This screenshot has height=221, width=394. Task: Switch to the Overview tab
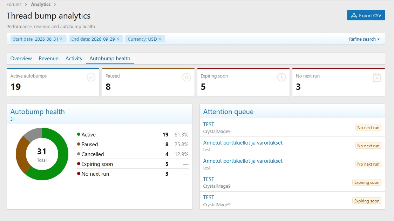point(21,59)
